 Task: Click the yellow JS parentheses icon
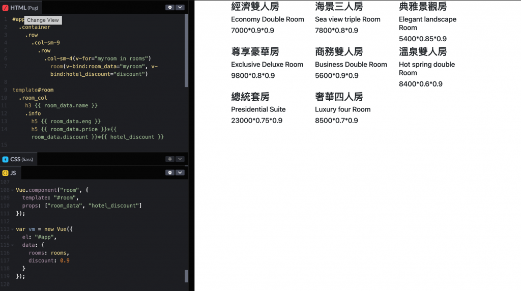click(x=5, y=173)
